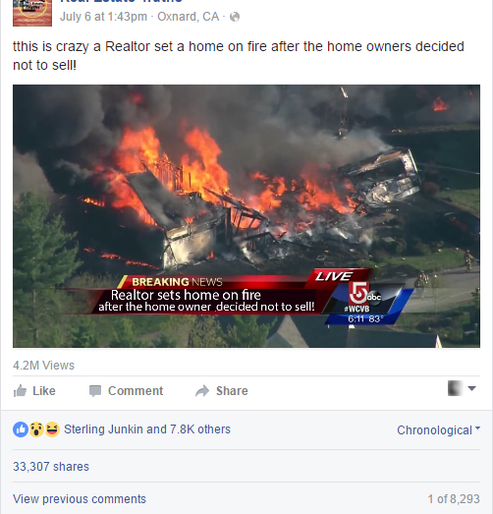
Task: Play the burning house news video
Action: click(246, 216)
